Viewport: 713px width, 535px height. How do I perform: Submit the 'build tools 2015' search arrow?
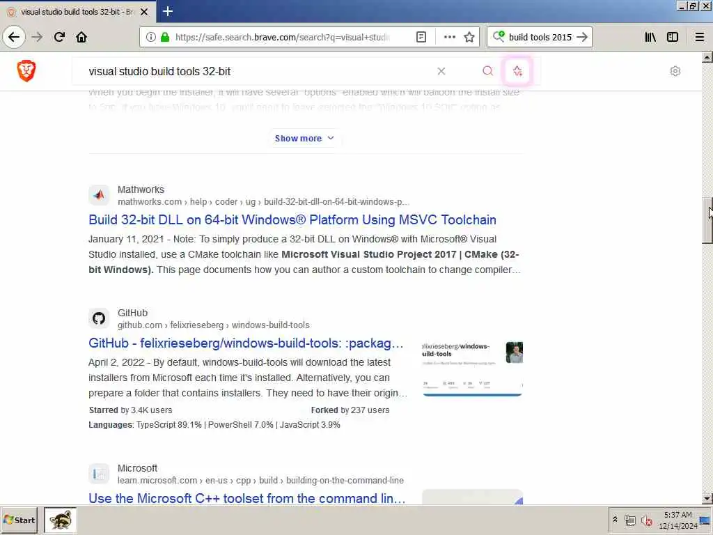tap(582, 37)
